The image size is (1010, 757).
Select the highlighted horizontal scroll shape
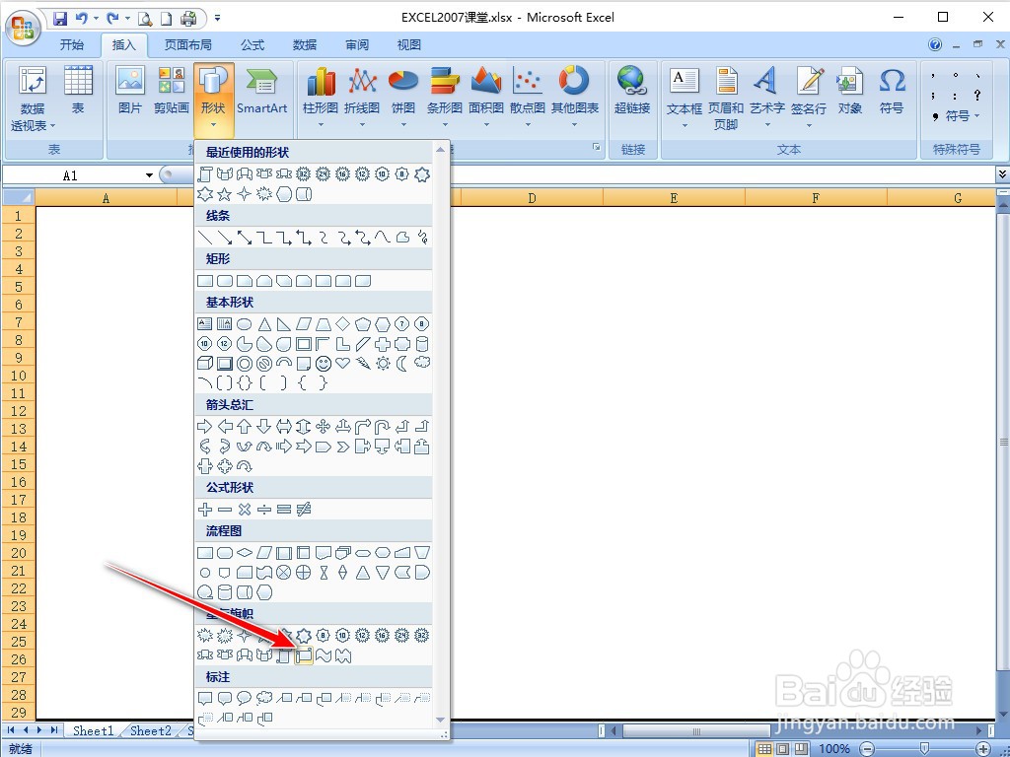(x=304, y=655)
